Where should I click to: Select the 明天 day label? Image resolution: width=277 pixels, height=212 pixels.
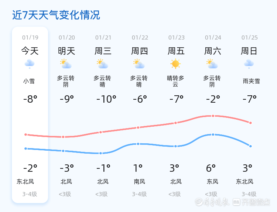click(x=66, y=51)
